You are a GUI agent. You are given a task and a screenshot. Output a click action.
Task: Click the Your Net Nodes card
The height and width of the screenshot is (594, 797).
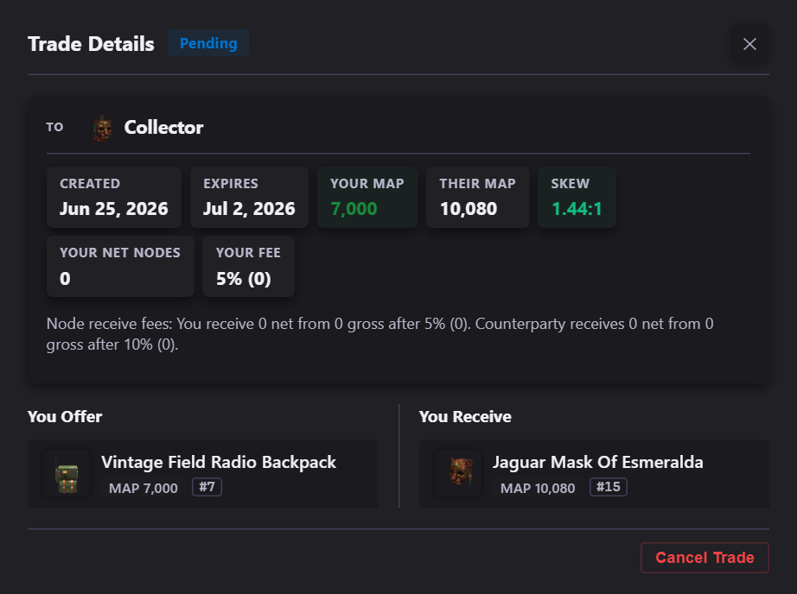[120, 266]
